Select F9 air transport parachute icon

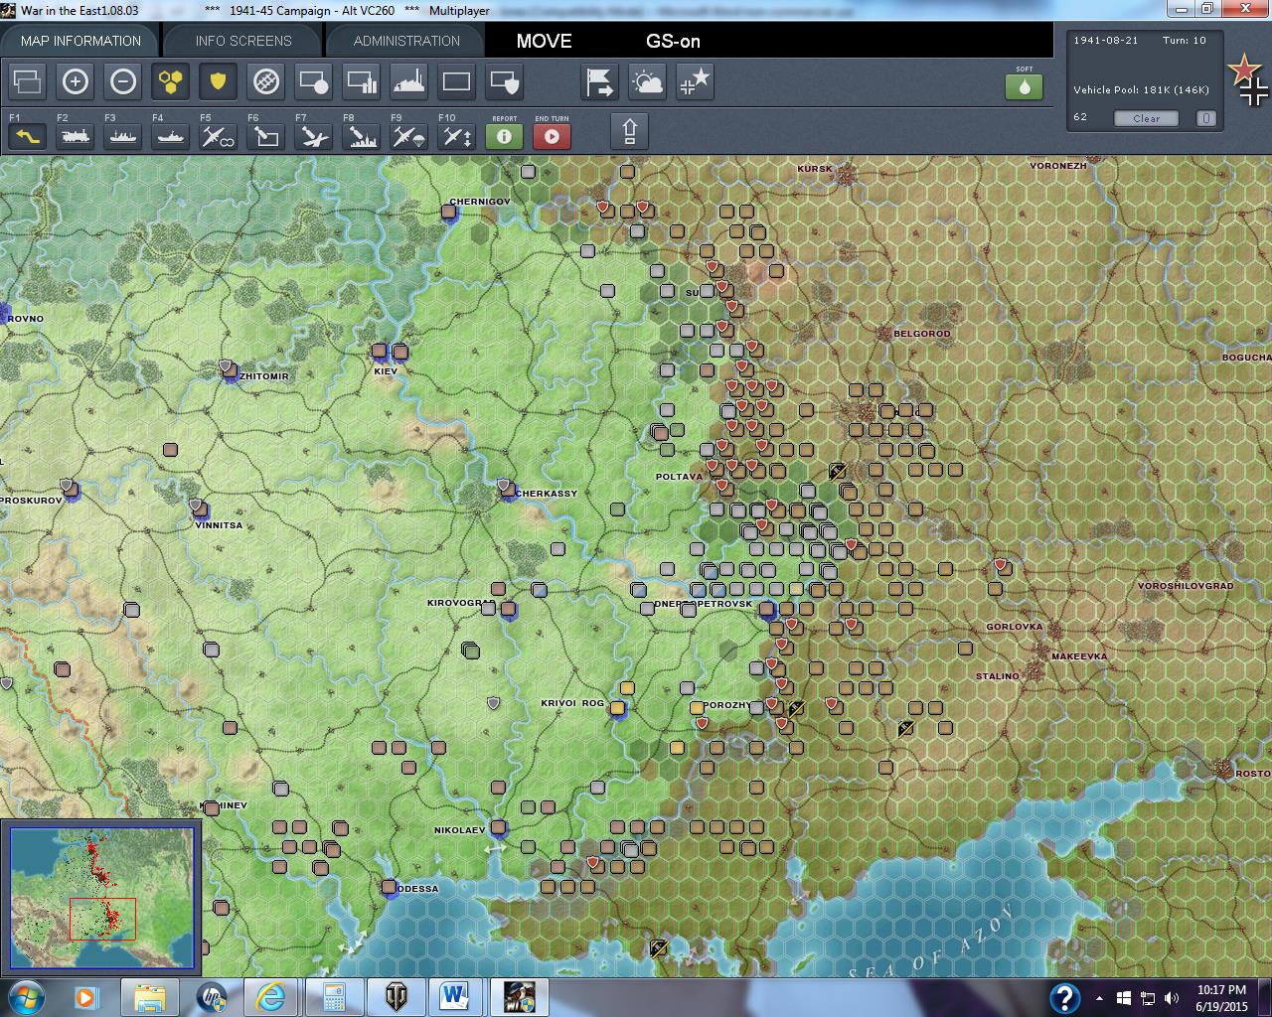coord(409,136)
